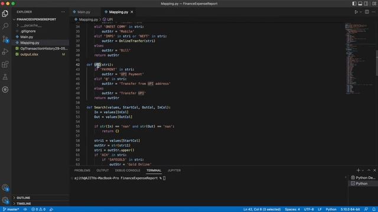Change end of line LF setting
This screenshot has height=212, width=378.
320,210
